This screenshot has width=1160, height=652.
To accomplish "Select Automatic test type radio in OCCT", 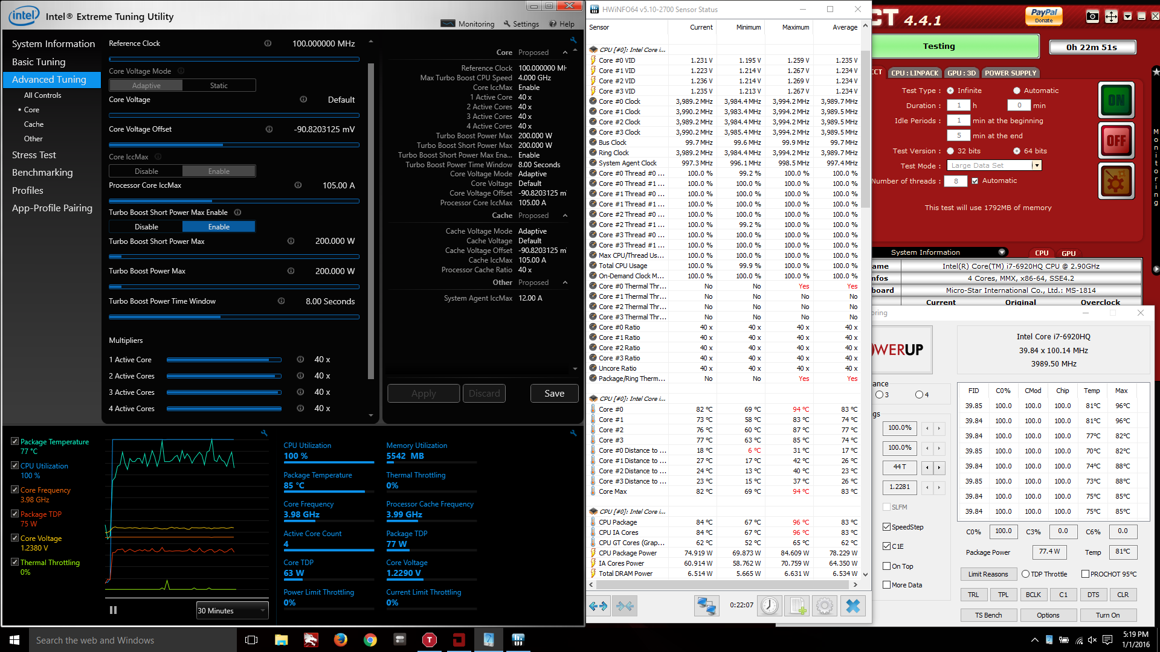I will [1017, 91].
